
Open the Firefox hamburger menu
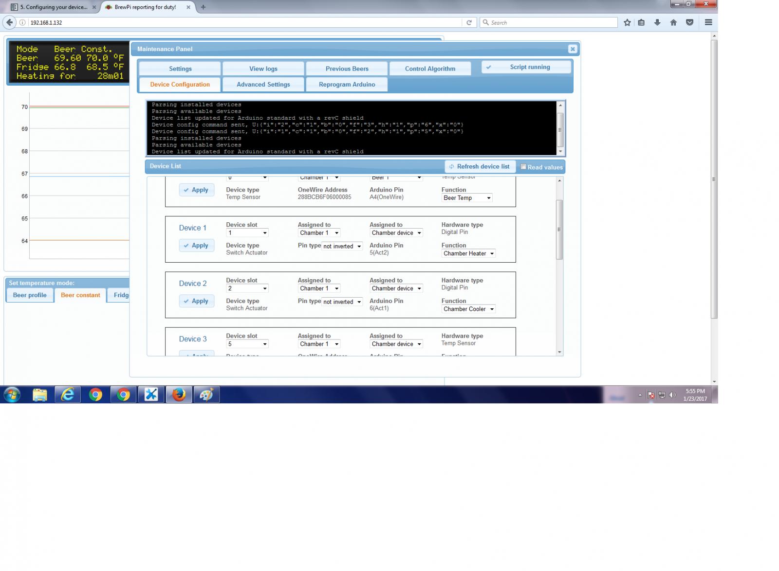coord(708,22)
